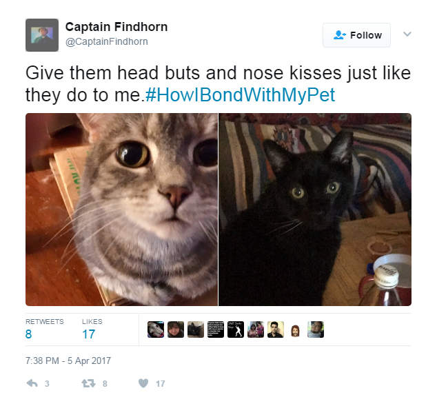Open the liker avatar showing a white dog
Viewport: 437px width, 395px height.
(156, 330)
